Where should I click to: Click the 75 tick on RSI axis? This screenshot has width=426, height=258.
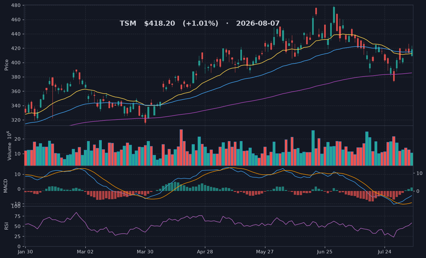tap(17, 216)
